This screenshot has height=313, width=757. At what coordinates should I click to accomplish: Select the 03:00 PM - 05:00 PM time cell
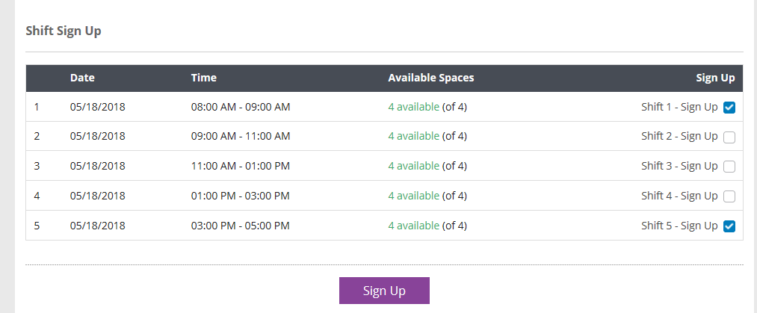(241, 226)
